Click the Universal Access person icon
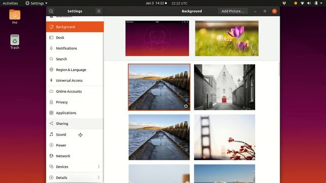 (x=51, y=80)
